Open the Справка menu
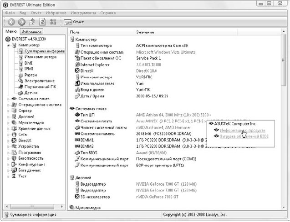Viewport: 290px width, 222px height. [x=108, y=13]
